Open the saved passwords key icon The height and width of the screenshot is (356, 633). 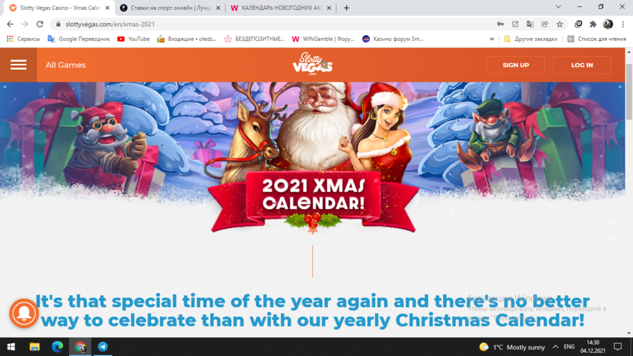(500, 24)
